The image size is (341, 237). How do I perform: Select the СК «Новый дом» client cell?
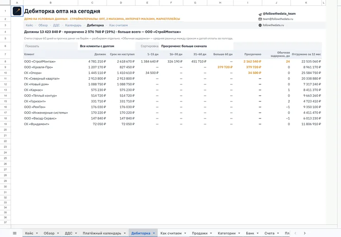pos(51,84)
